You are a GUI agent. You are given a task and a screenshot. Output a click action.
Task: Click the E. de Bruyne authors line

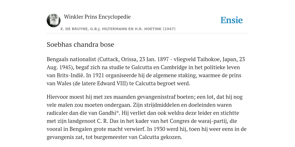pyautogui.click(x=118, y=29)
